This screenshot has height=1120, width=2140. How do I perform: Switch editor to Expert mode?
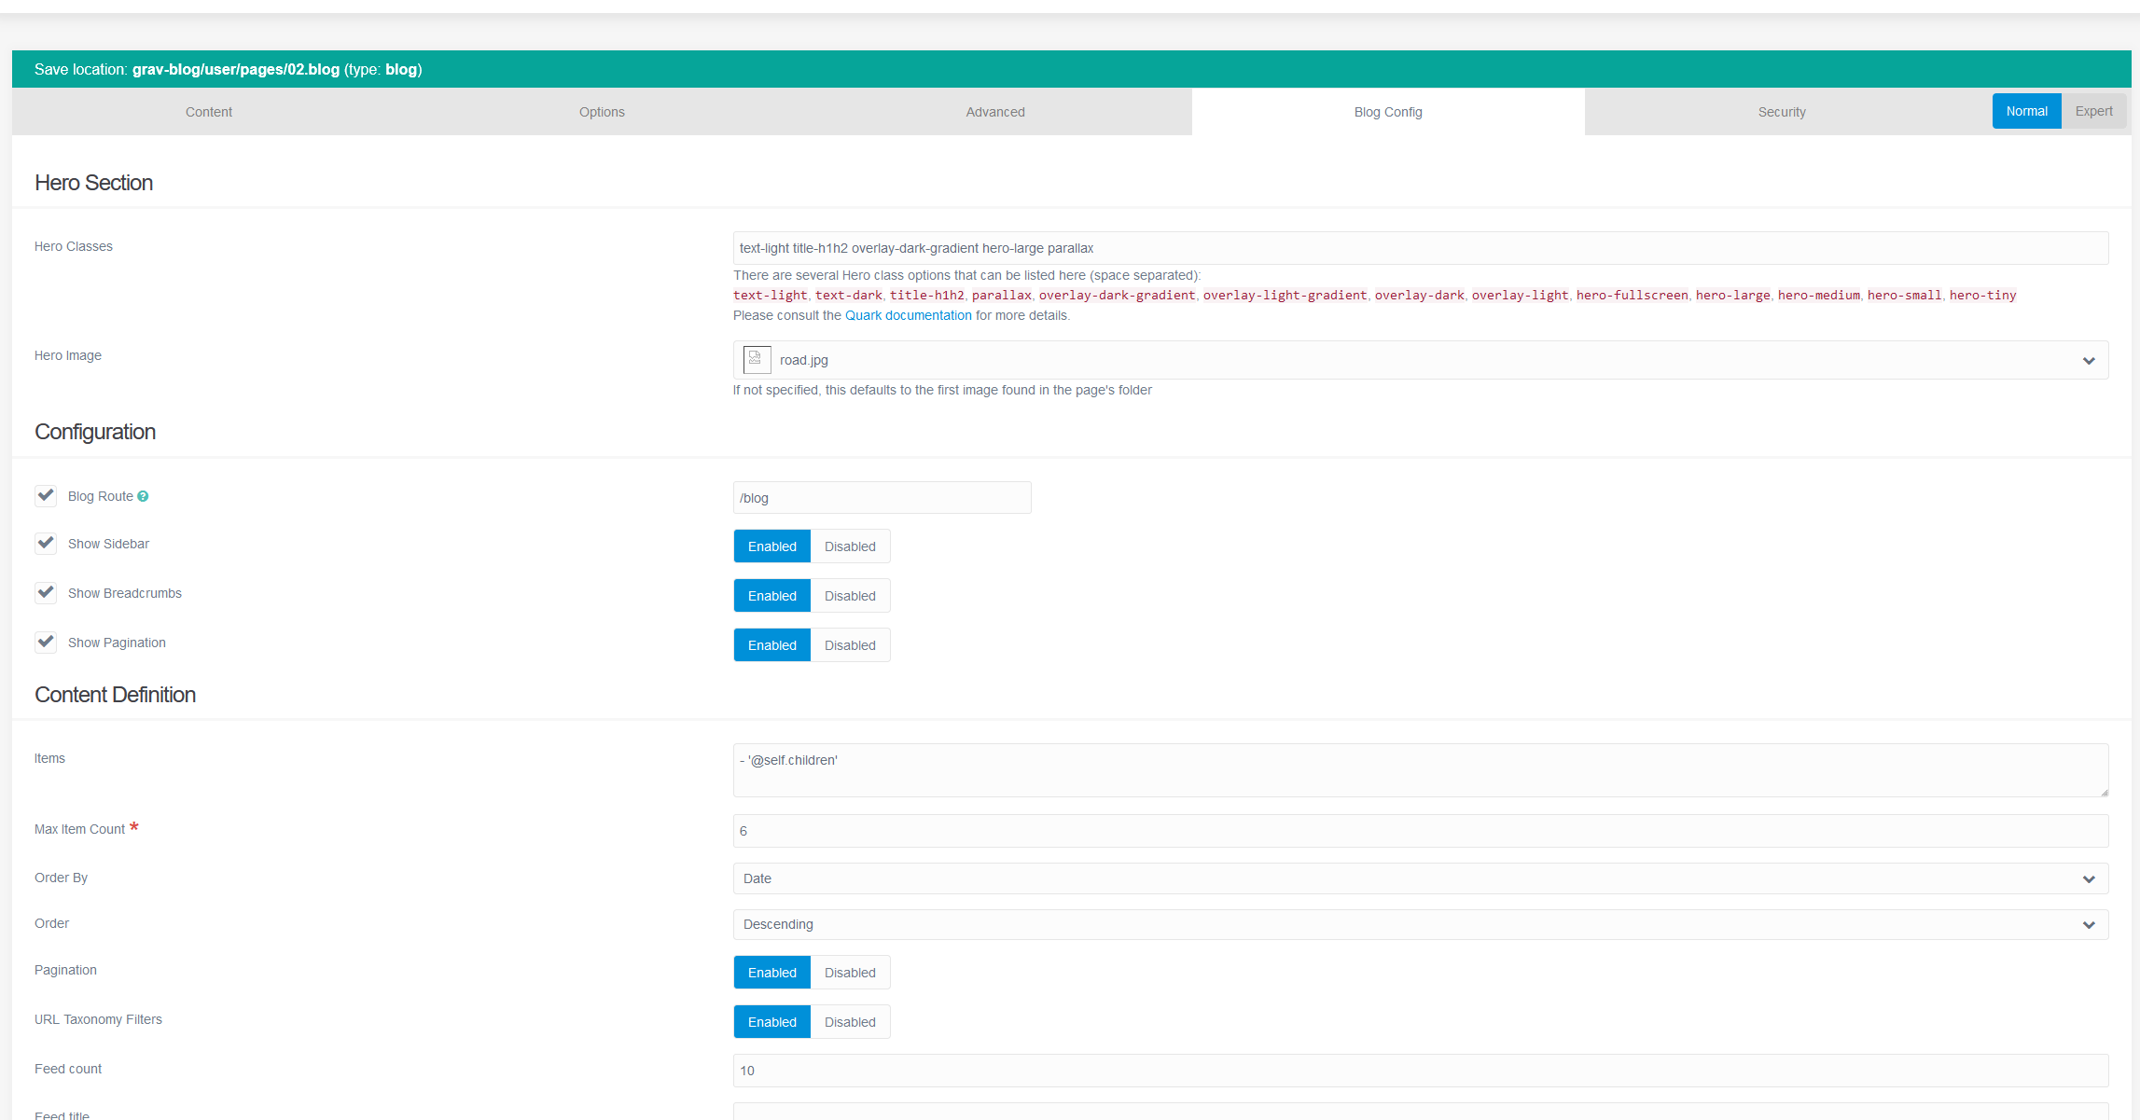tap(2093, 111)
